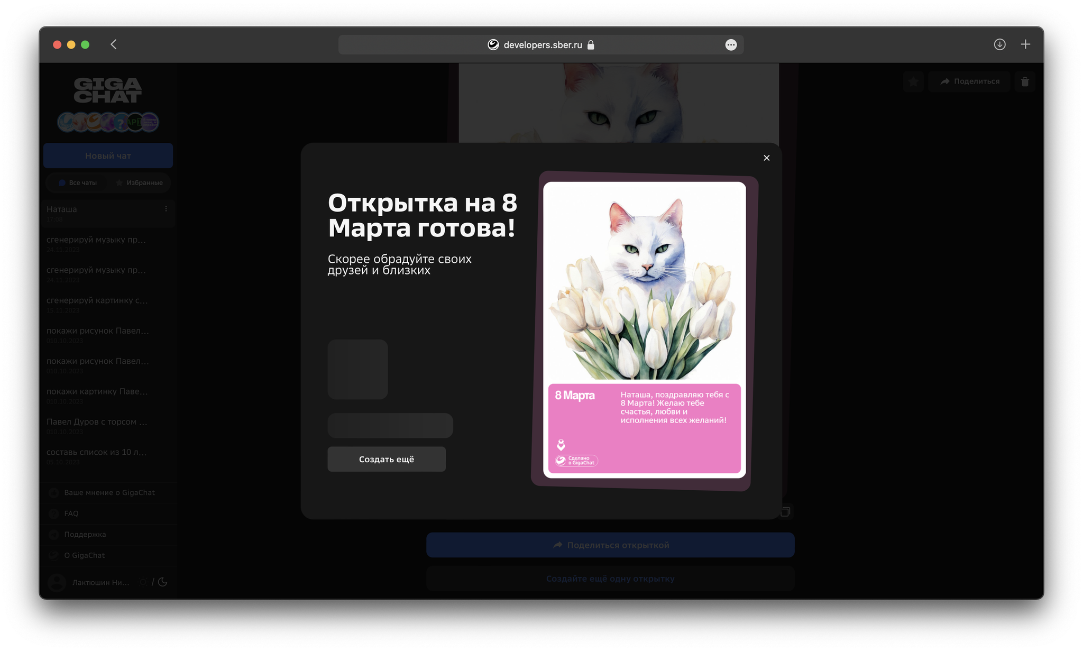This screenshot has width=1083, height=651.
Task: Open the three-dot menu on the Наташа chat
Action: click(x=166, y=209)
